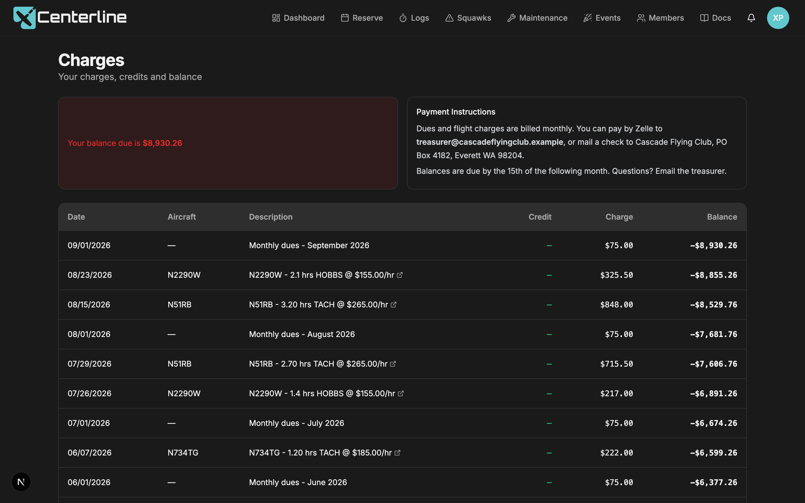Click the Centerline logo
The height and width of the screenshot is (503, 805).
(x=70, y=18)
